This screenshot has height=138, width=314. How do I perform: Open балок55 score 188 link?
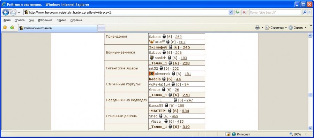point(181,106)
